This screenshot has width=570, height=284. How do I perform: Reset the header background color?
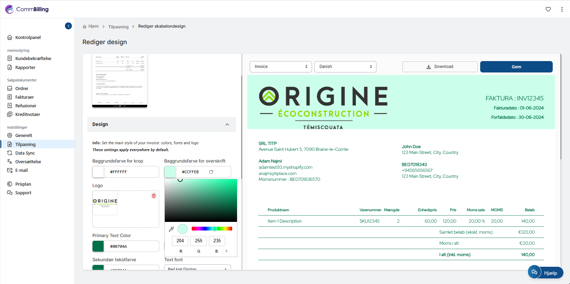(211, 172)
